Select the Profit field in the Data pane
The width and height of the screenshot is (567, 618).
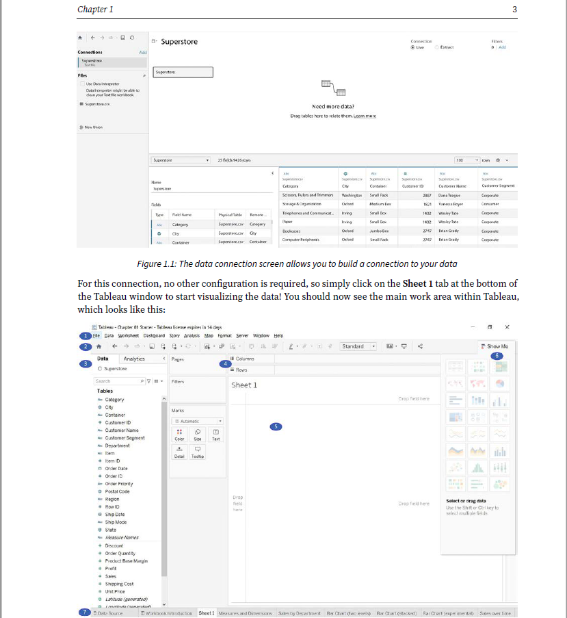(x=111, y=569)
